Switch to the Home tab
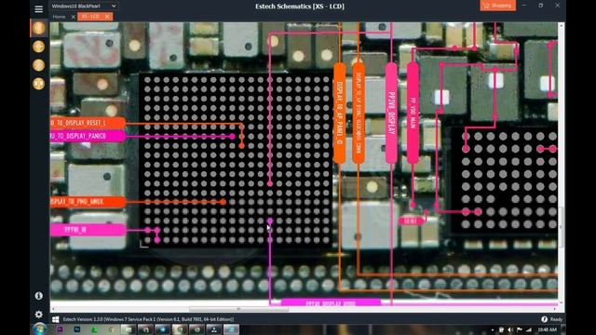This screenshot has height=335, width=596. tap(59, 17)
